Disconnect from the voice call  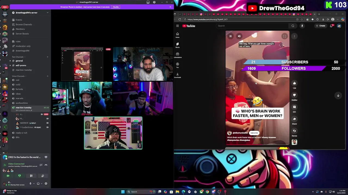46,165
